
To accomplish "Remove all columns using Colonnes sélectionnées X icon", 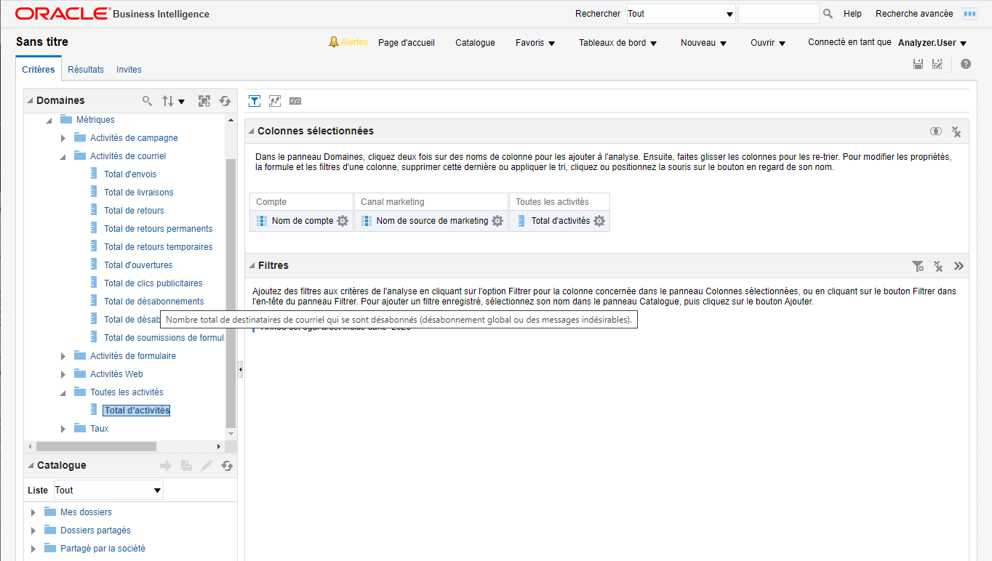I will pyautogui.click(x=956, y=132).
